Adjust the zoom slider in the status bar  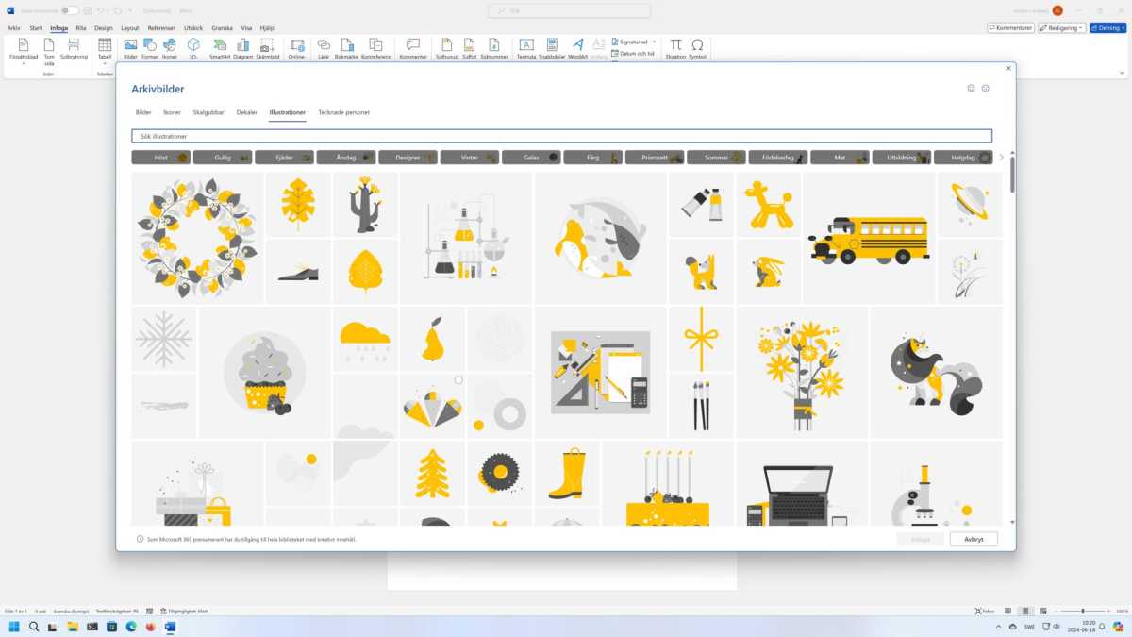(x=1082, y=612)
